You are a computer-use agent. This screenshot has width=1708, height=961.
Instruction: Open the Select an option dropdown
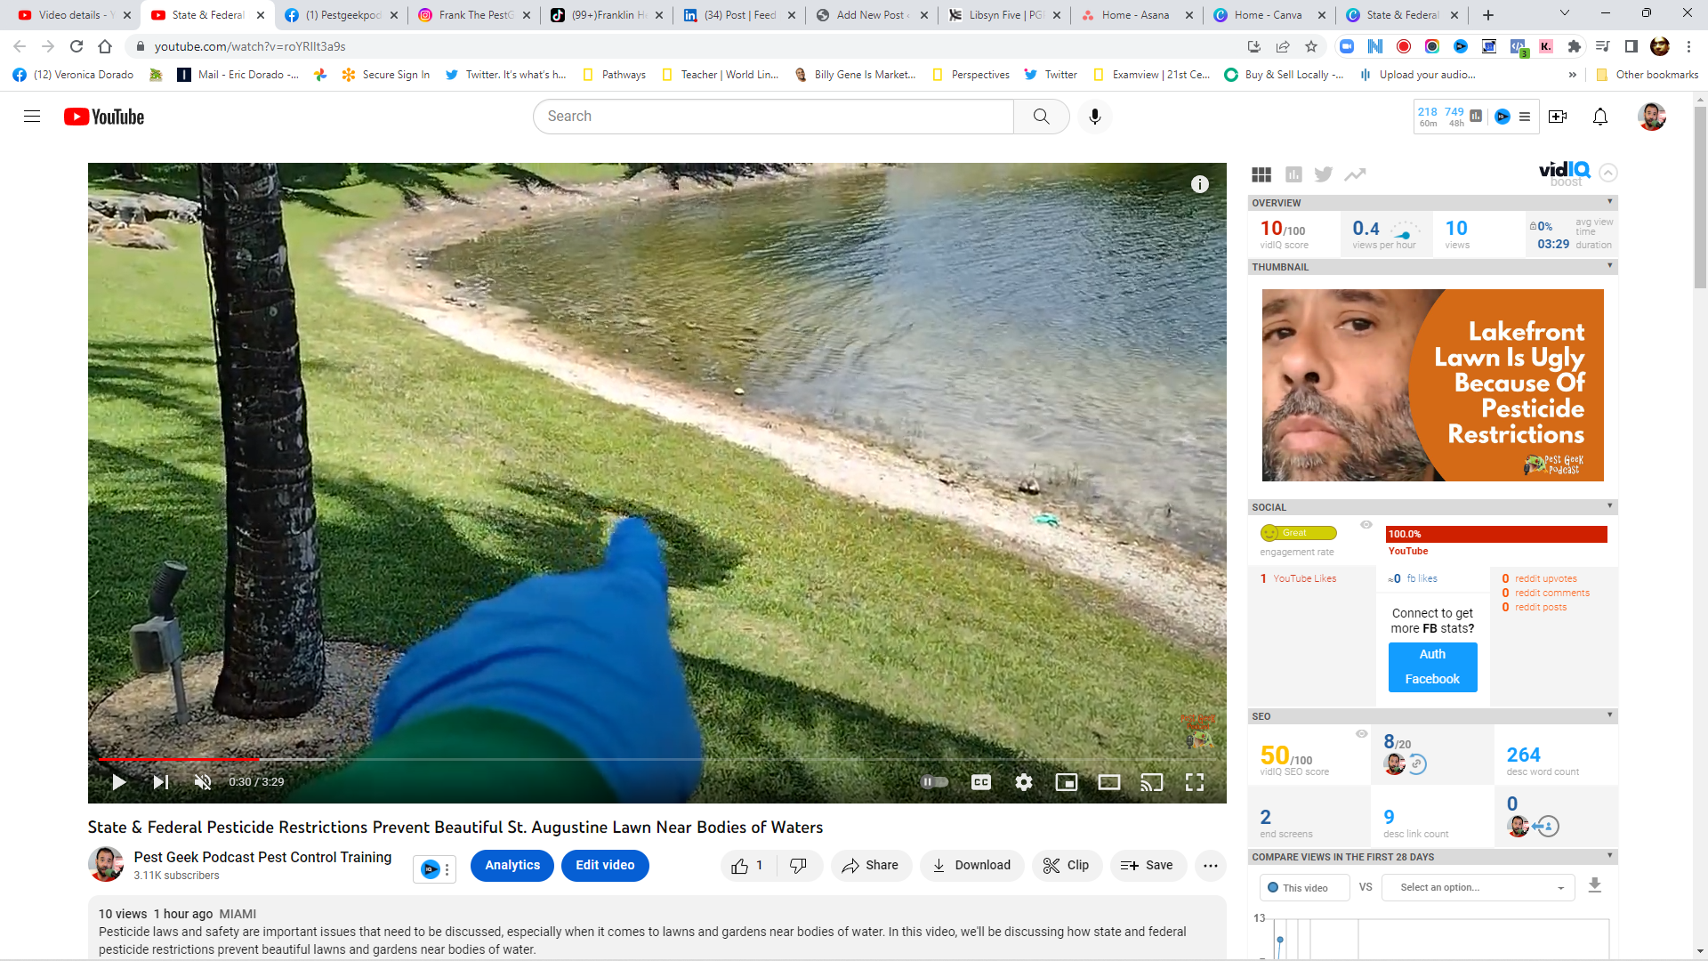pyautogui.click(x=1478, y=887)
